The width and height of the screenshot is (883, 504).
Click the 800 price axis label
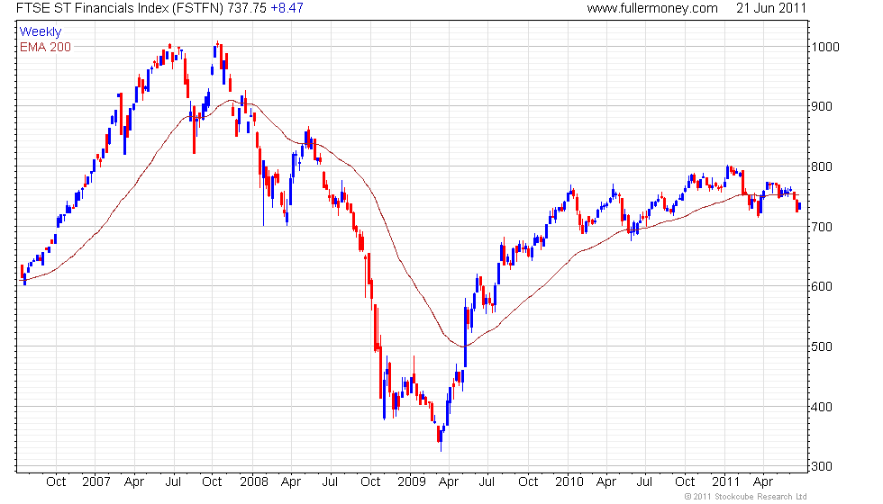[822, 167]
